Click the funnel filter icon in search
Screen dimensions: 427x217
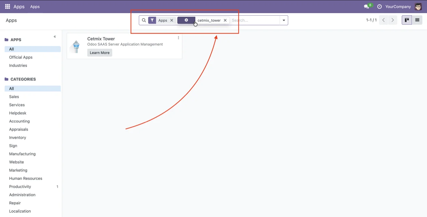point(152,20)
